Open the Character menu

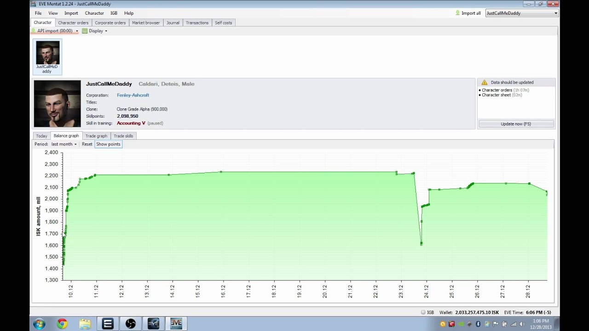pos(94,13)
